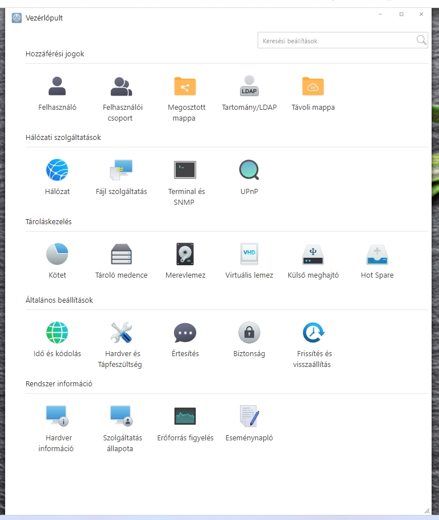Viewport: 439px width, 520px height.
Task: Open the Frissítés és visszaállítás icon
Action: pos(314,332)
